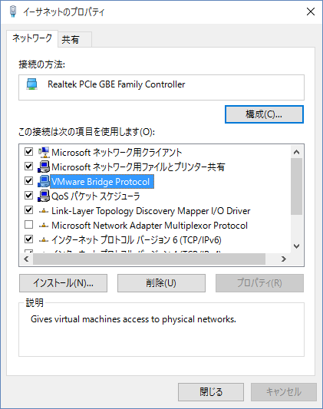323x409 pixels.
Task: Click the QoS packet scheduler icon
Action: point(44,196)
